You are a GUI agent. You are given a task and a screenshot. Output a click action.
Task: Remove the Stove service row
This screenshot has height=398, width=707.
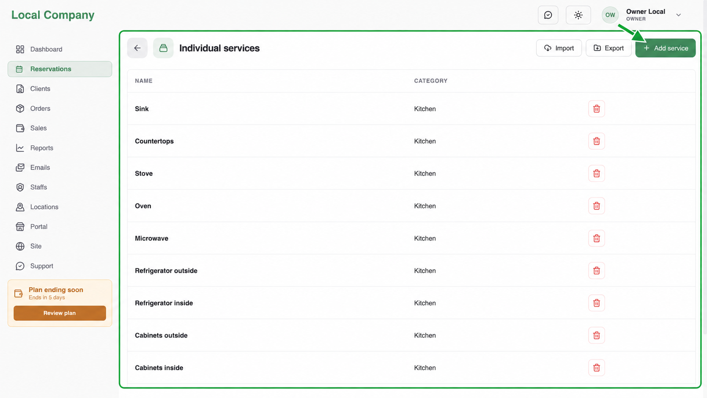pos(596,173)
